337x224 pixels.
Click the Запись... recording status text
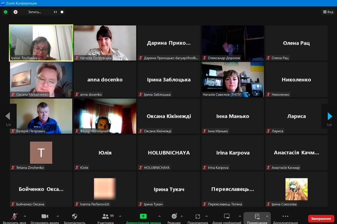coord(34,12)
